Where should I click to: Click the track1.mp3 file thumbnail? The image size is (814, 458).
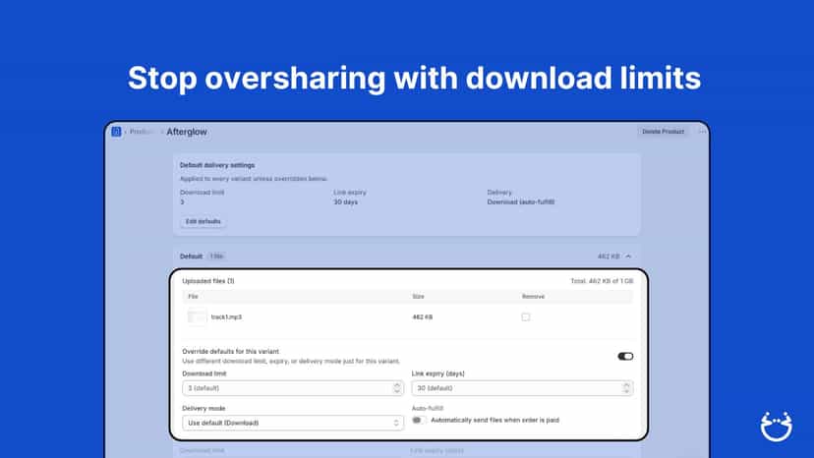click(197, 316)
